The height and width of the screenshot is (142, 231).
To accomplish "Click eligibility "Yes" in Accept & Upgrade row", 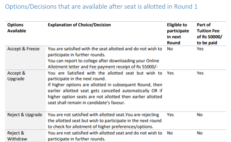I will click(171, 73).
